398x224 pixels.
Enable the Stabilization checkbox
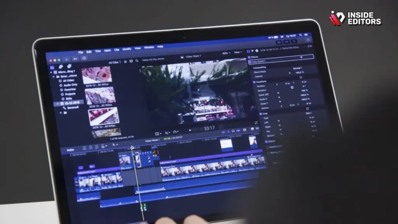267,147
